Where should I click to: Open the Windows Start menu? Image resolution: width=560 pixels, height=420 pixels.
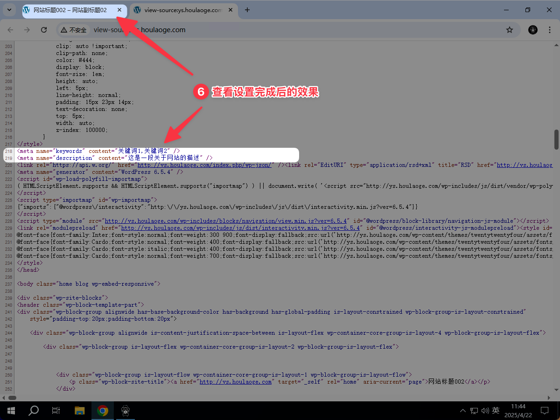(x=11, y=411)
